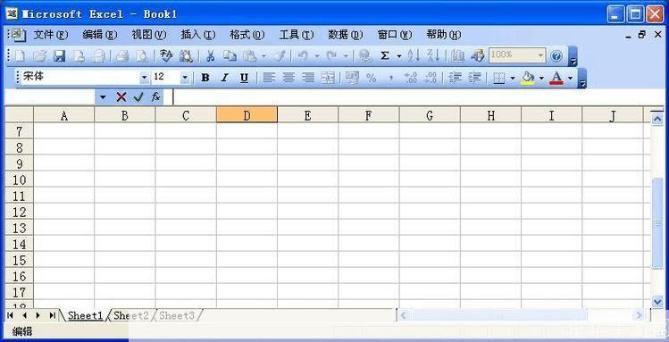669x342 pixels.
Task: Switch to the Sheet2 tab
Action: click(131, 315)
